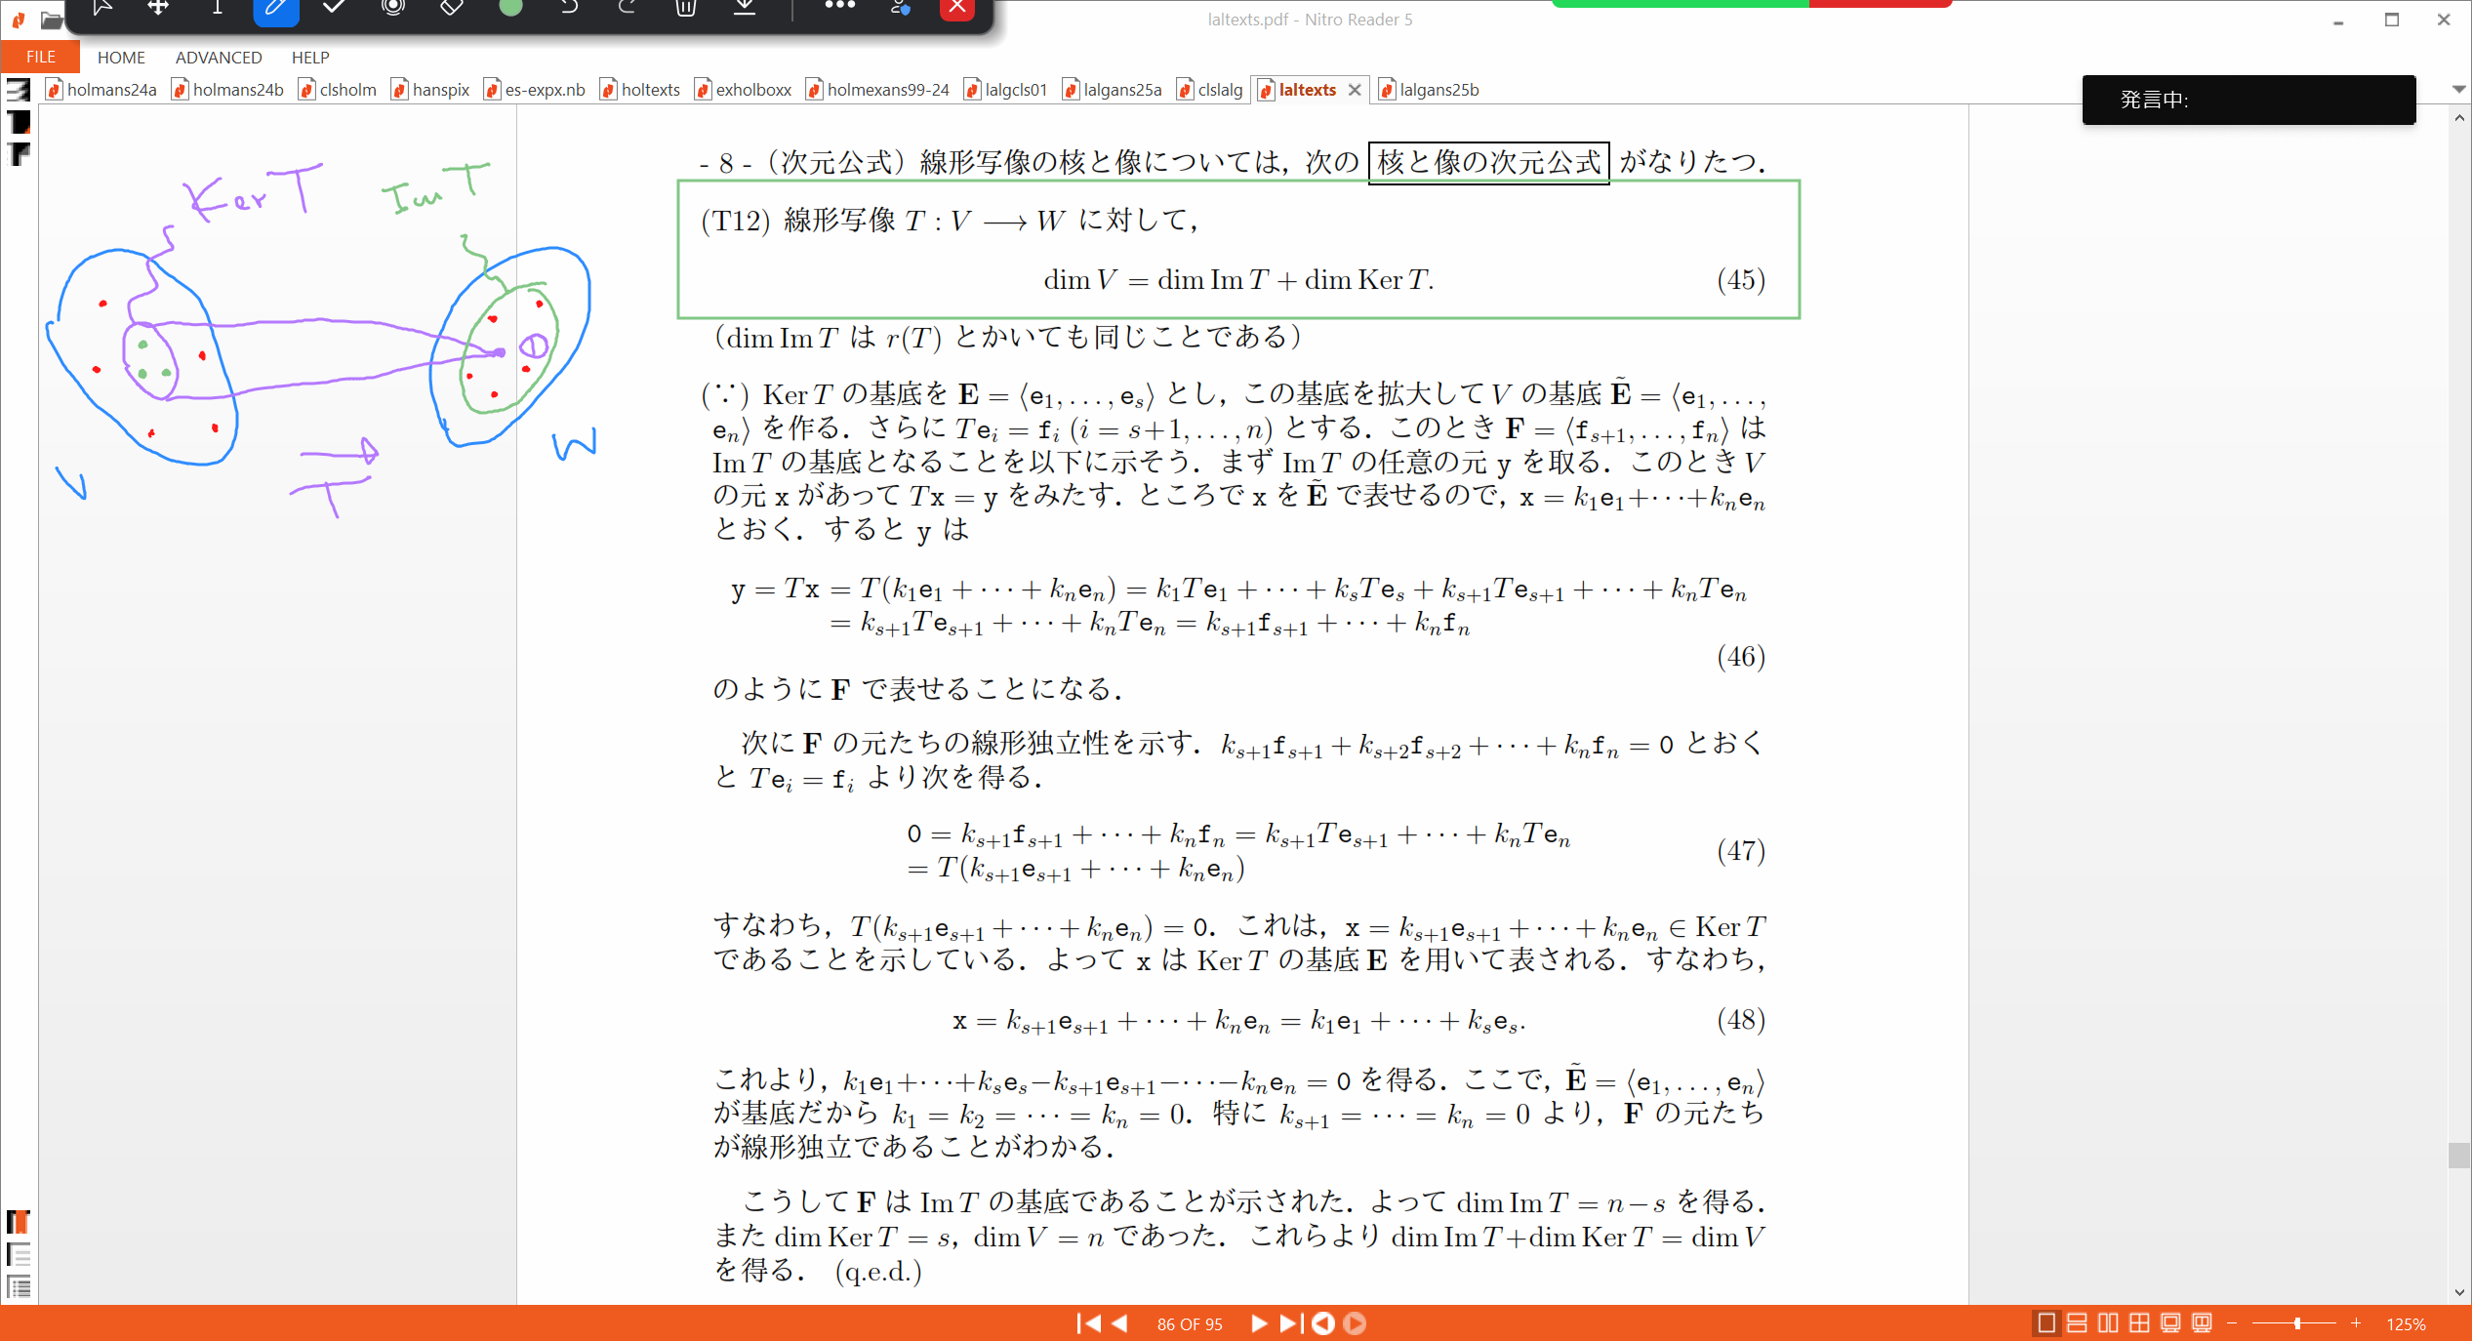Screen dimensions: 2472x1341
Task: Go back to the previous view
Action: (x=1323, y=1323)
